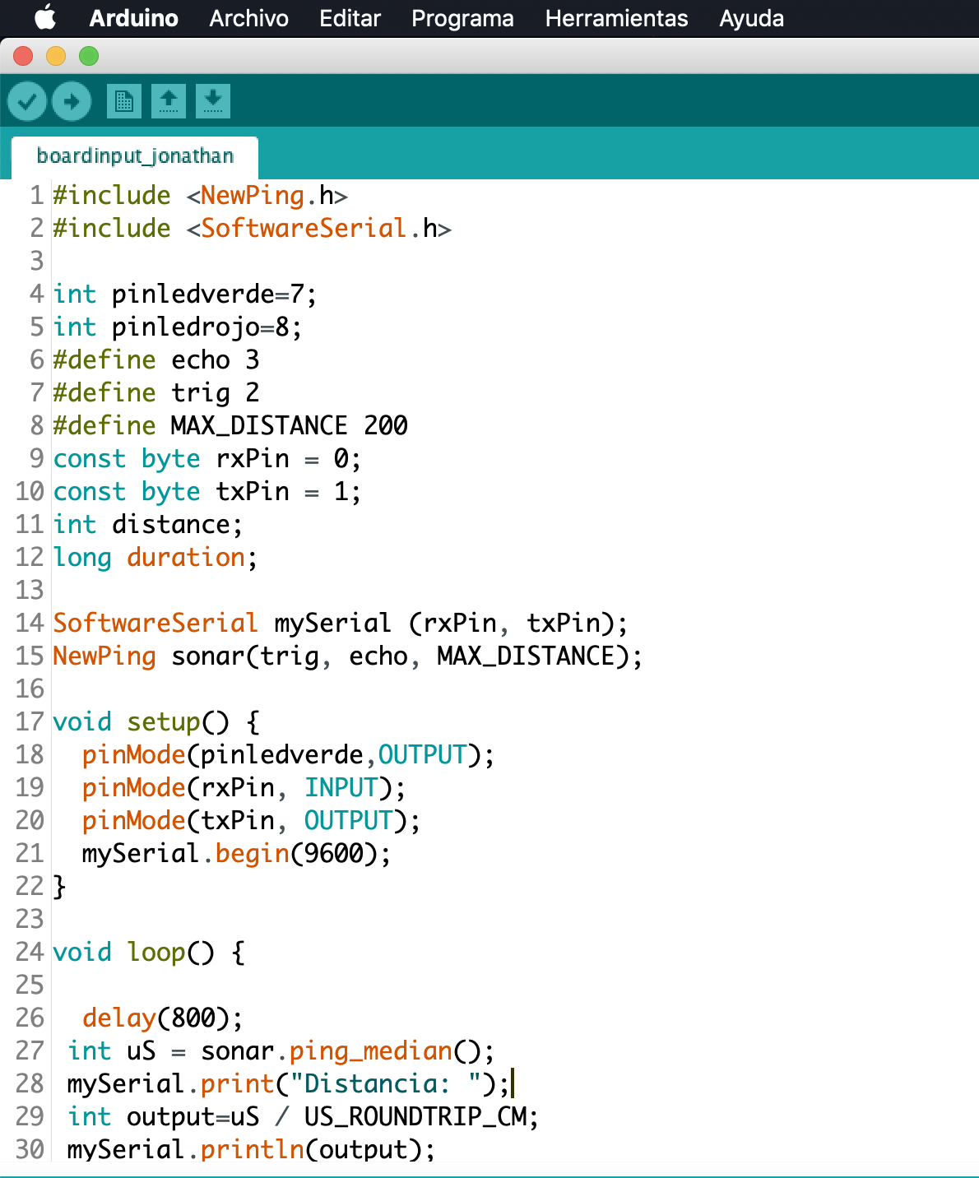
Task: Click the SoftwareSerial include on line 2
Action: tap(253, 229)
